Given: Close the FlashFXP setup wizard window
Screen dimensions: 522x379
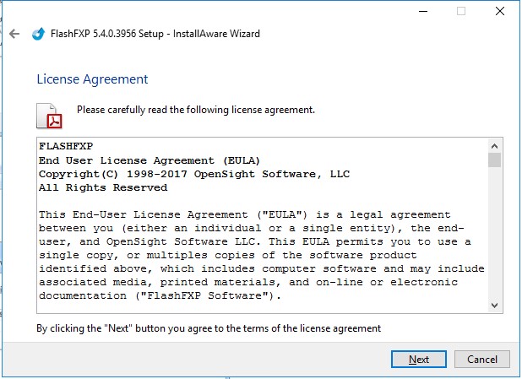Looking at the screenshot, I should [x=500, y=12].
